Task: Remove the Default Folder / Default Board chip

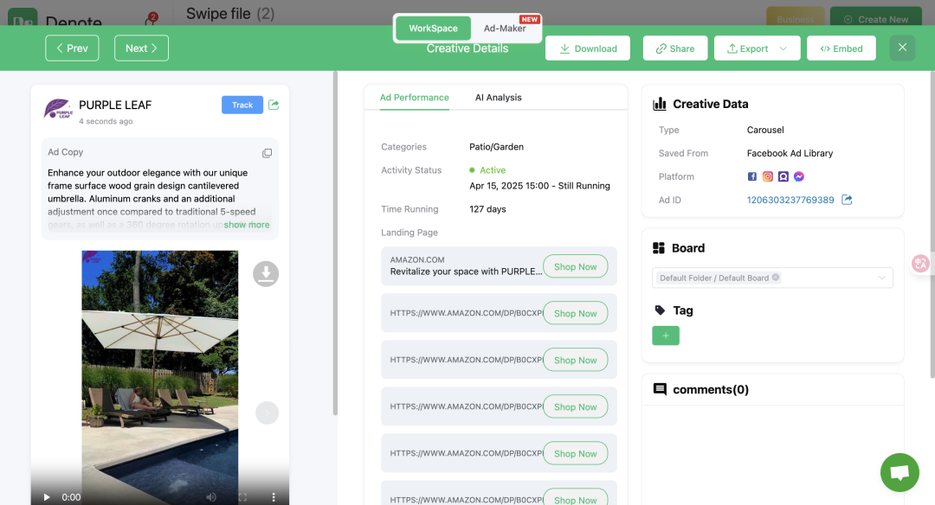Action: coord(775,278)
